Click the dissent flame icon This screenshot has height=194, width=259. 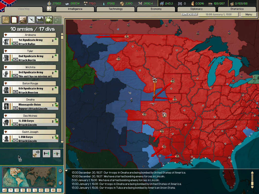pyautogui.click(x=192, y=4)
